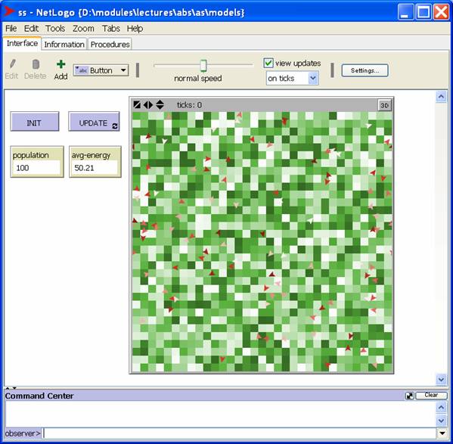
Task: Close the NetLogo window
Action: tap(441, 12)
